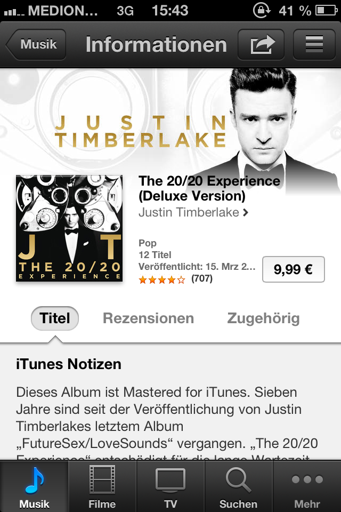Open the Filme filmstrip icon

tap(102, 479)
